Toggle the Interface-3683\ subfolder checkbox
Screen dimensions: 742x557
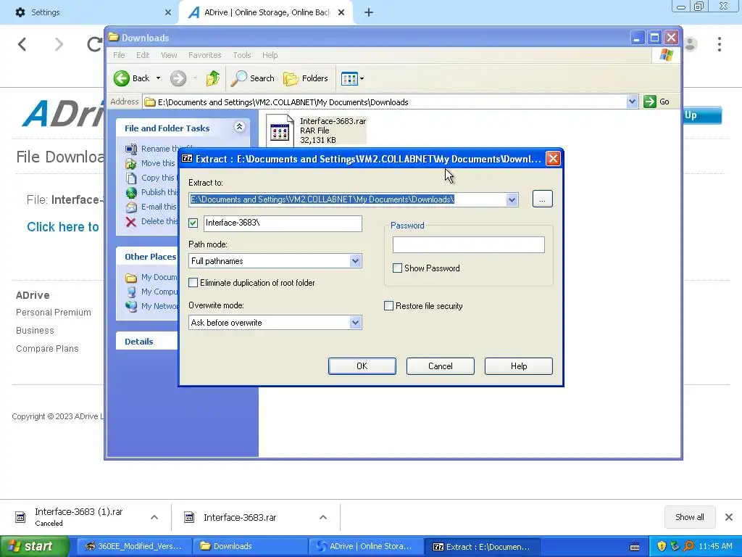click(193, 223)
